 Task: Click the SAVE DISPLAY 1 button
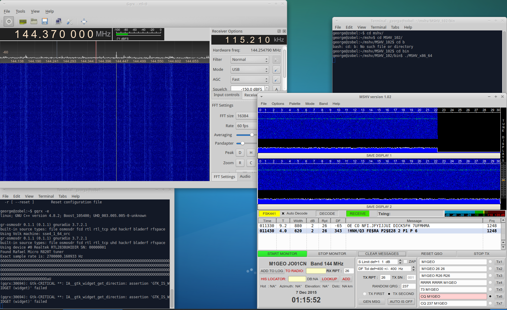click(x=379, y=156)
